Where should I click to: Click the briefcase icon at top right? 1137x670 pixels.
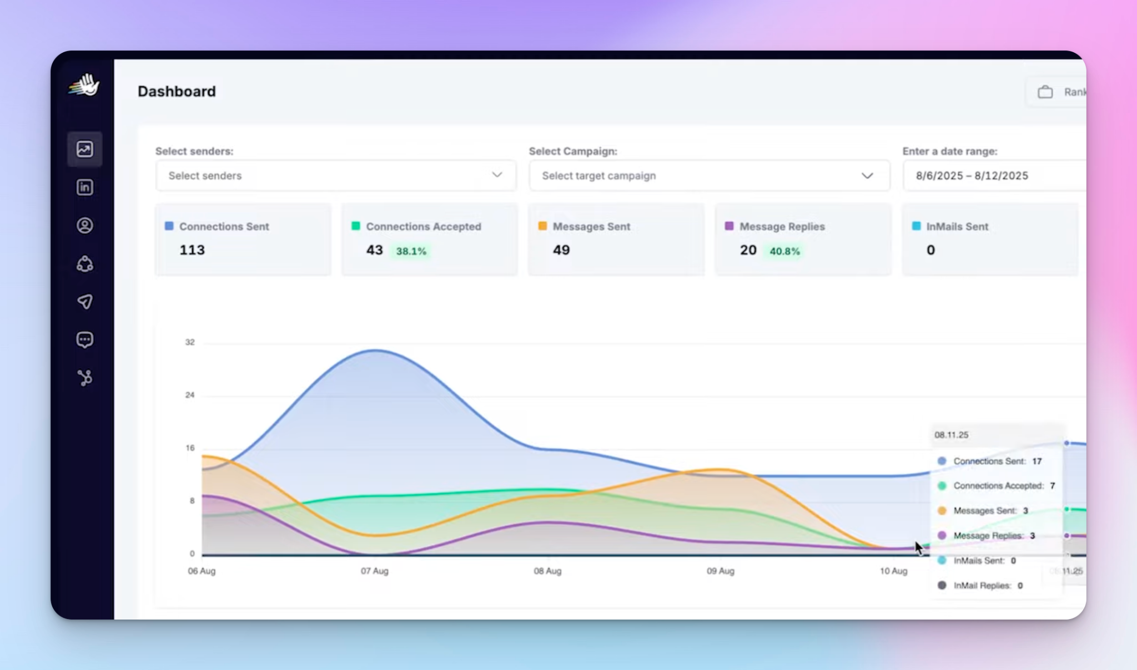click(1045, 92)
